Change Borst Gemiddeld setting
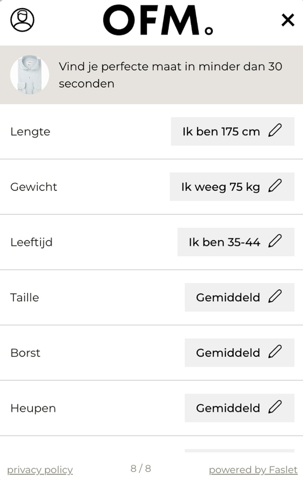Screen dimensions: 303x480 pyautogui.click(x=239, y=352)
